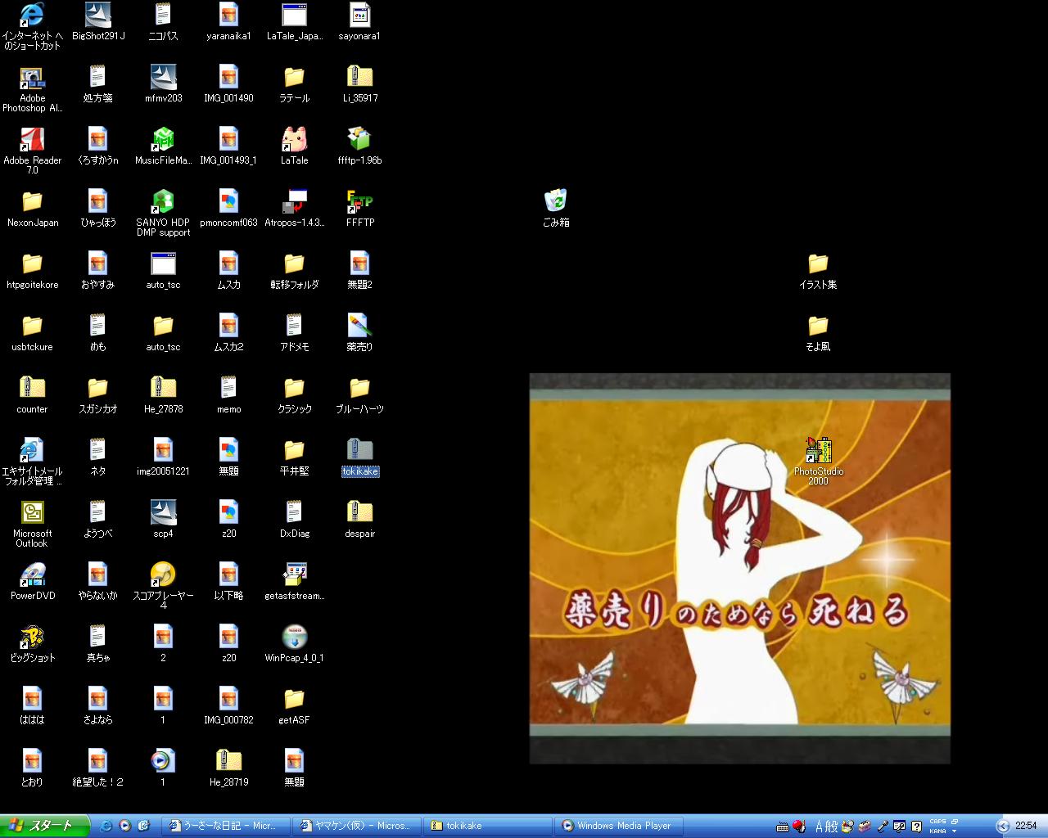Select the 絶望した！2 image icon
This screenshot has width=1048, height=838.
(x=98, y=768)
